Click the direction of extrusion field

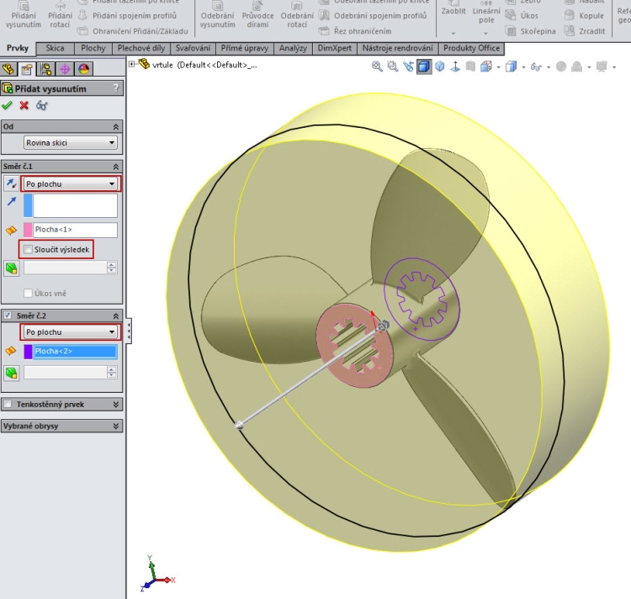coord(75,205)
